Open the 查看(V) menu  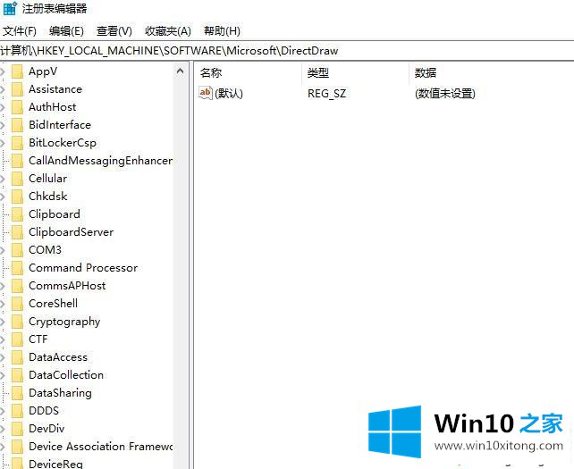click(x=114, y=31)
